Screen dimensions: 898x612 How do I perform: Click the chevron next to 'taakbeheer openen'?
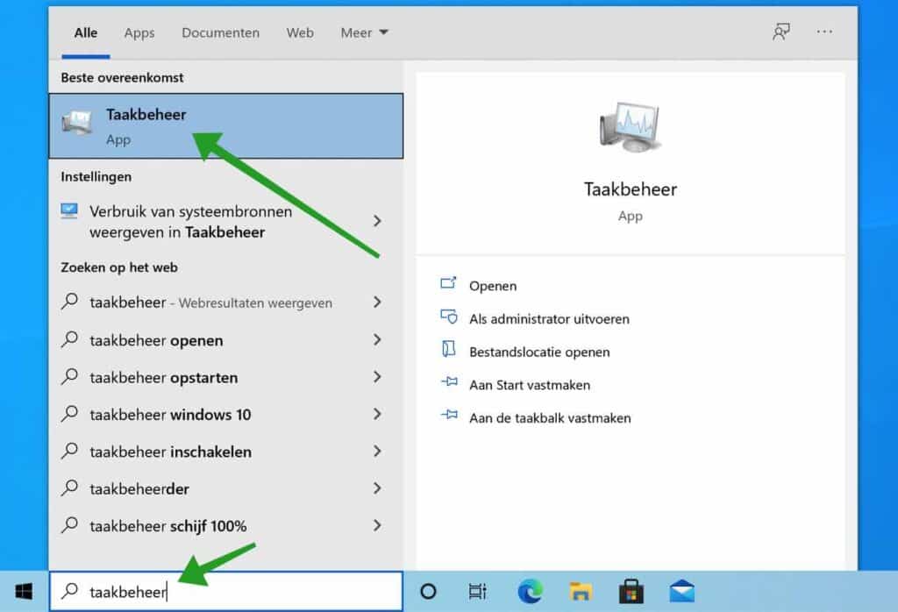point(377,340)
